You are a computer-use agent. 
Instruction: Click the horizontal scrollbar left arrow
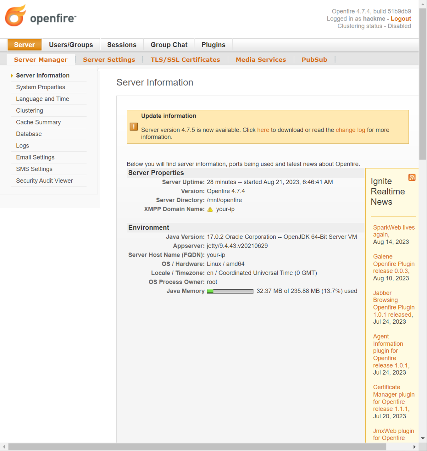point(4,447)
